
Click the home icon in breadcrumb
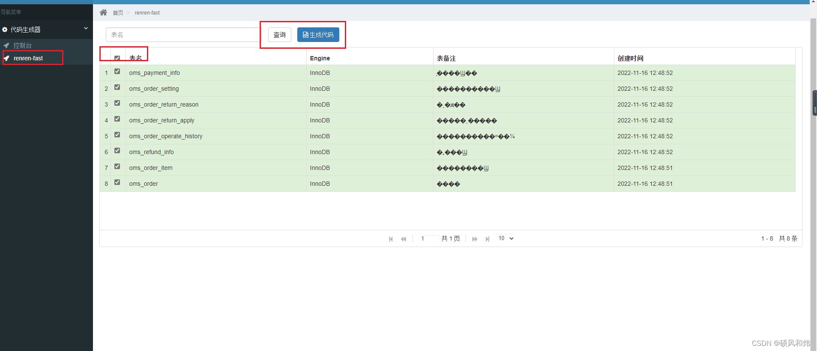(103, 12)
